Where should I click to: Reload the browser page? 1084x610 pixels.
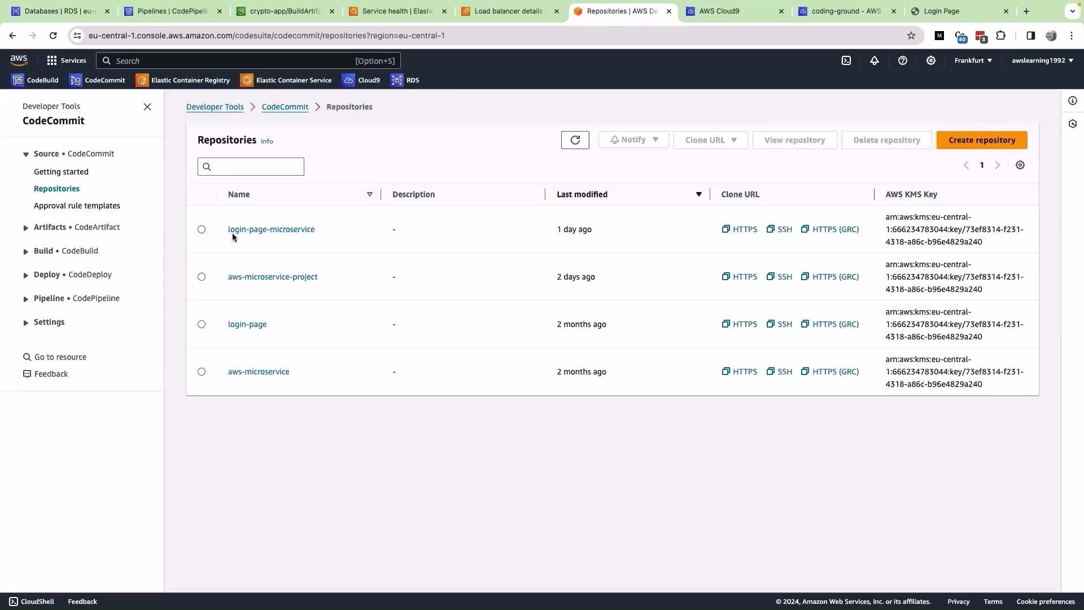(53, 36)
